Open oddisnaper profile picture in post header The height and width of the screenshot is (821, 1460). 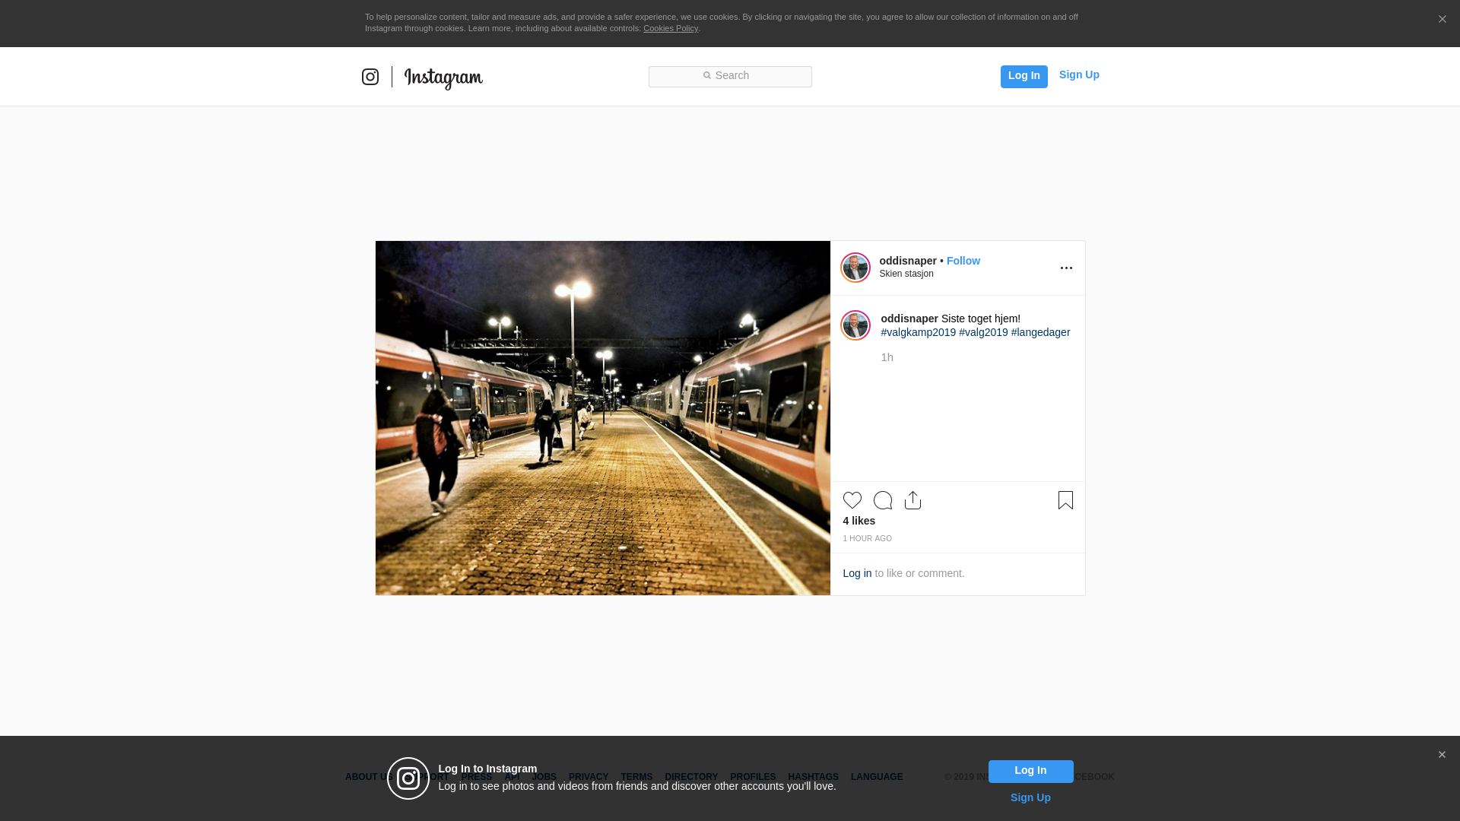click(x=855, y=268)
